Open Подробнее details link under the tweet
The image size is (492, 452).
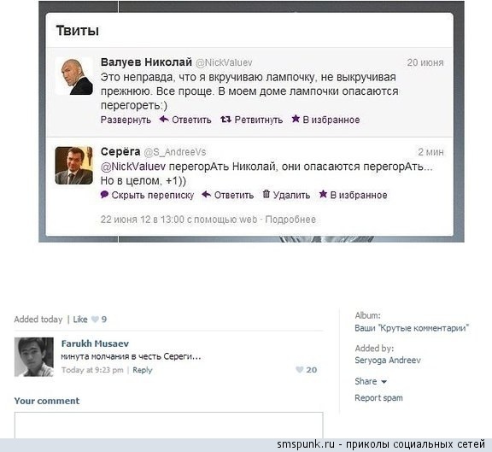pyautogui.click(x=290, y=220)
